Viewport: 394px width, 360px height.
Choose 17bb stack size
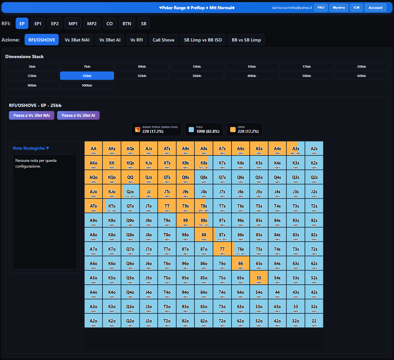click(307, 67)
